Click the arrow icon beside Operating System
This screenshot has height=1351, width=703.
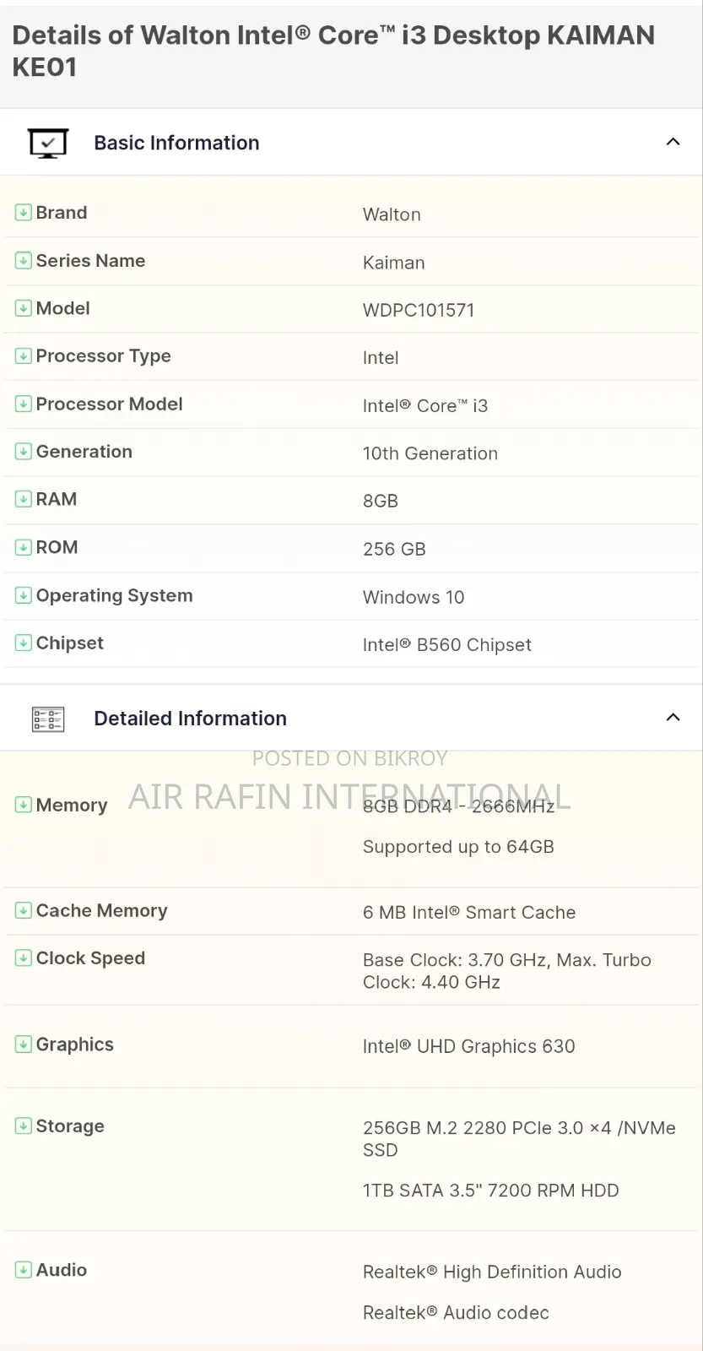click(x=24, y=595)
